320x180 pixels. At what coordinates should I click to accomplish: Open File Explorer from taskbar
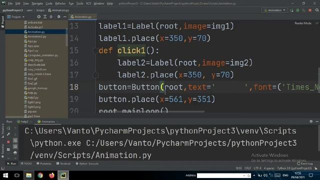28,175
